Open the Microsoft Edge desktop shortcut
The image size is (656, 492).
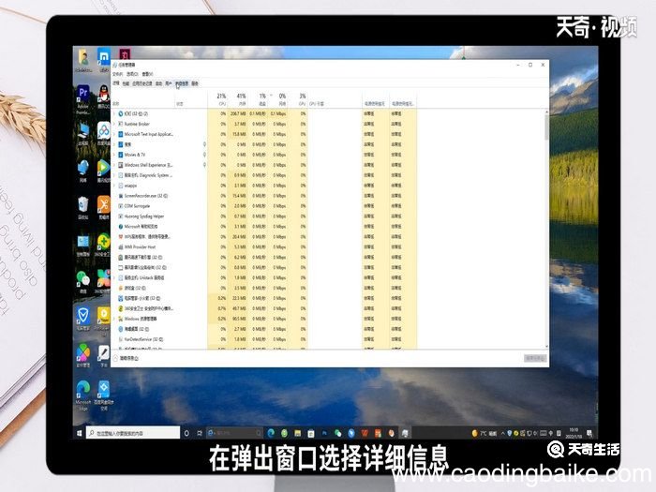coord(82,395)
